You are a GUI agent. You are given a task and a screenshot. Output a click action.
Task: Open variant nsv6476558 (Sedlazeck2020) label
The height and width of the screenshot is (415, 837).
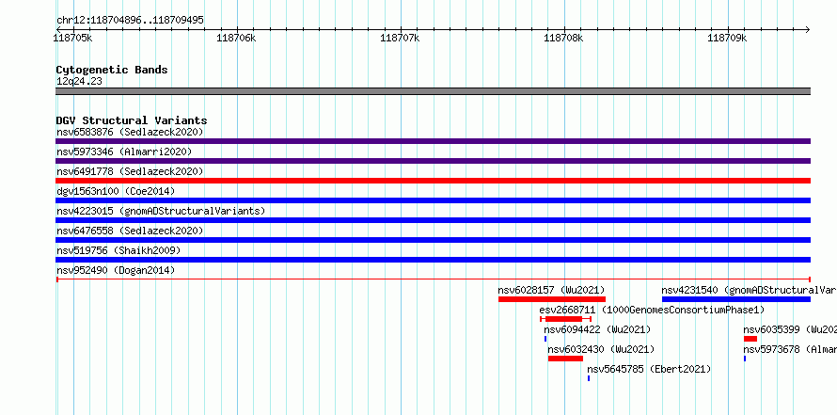pyautogui.click(x=130, y=231)
